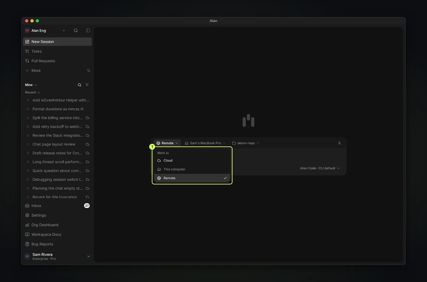This screenshot has width=427, height=282.
Task: Open Bug Reports
Action: point(57,244)
